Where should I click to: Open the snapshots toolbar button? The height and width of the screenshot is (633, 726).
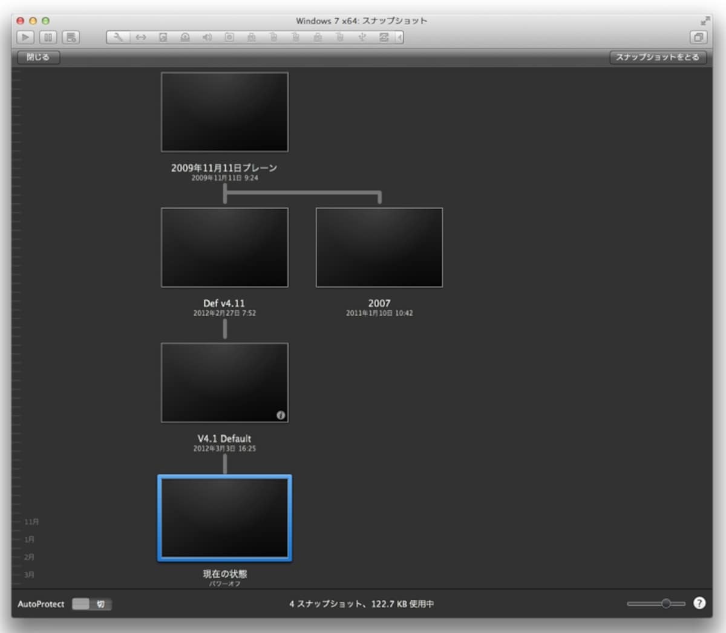71,37
